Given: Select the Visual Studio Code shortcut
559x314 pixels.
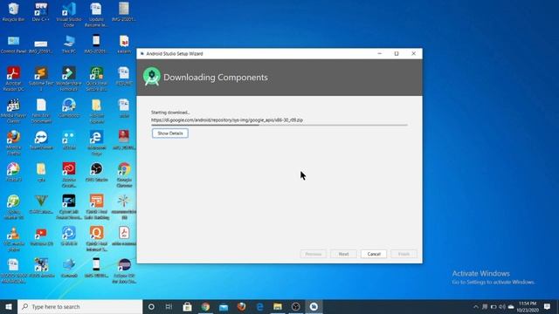Looking at the screenshot, I should [69, 15].
